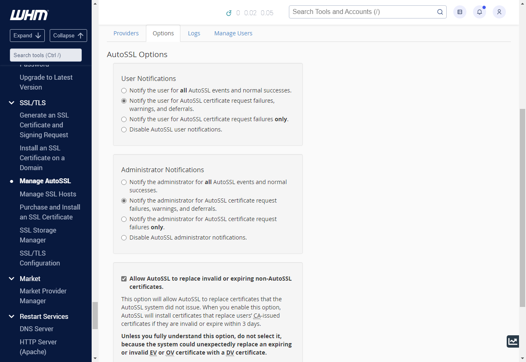526x362 pixels.
Task: Collapse the SSL/TLS sidebar section
Action: tap(11, 103)
